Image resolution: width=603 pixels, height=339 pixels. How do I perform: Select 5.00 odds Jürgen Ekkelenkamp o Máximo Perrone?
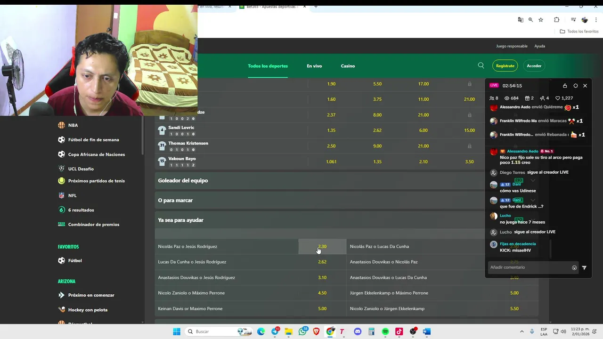(514, 293)
